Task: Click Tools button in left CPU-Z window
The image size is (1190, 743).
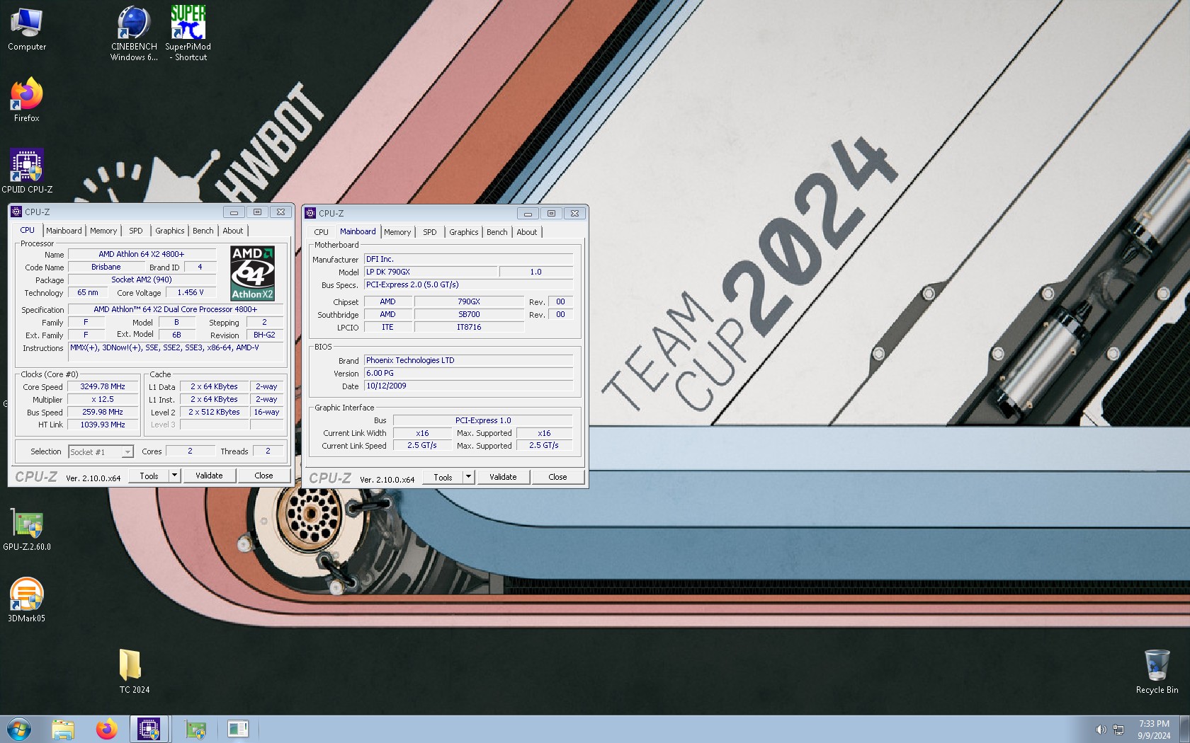Action: click(x=149, y=476)
